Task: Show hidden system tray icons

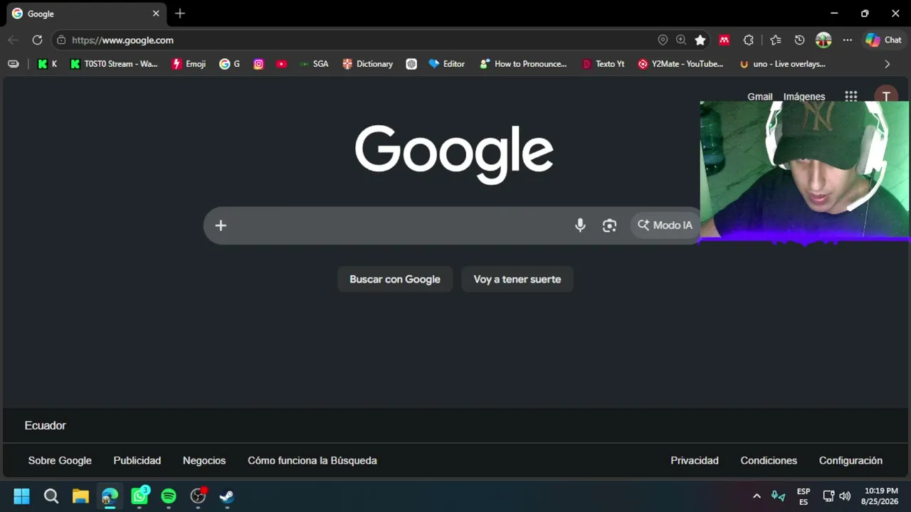Action: 757,496
